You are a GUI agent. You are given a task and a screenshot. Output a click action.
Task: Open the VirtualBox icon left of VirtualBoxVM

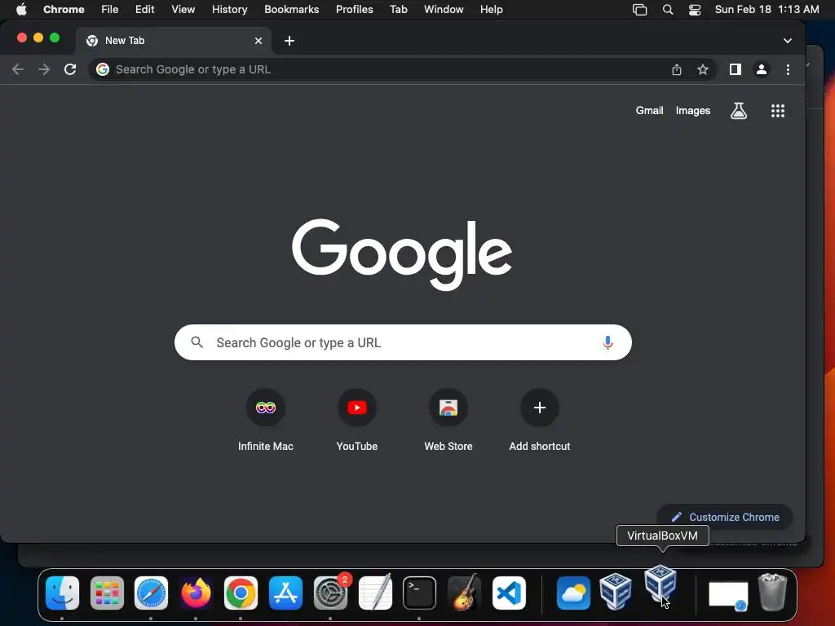pyautogui.click(x=616, y=592)
